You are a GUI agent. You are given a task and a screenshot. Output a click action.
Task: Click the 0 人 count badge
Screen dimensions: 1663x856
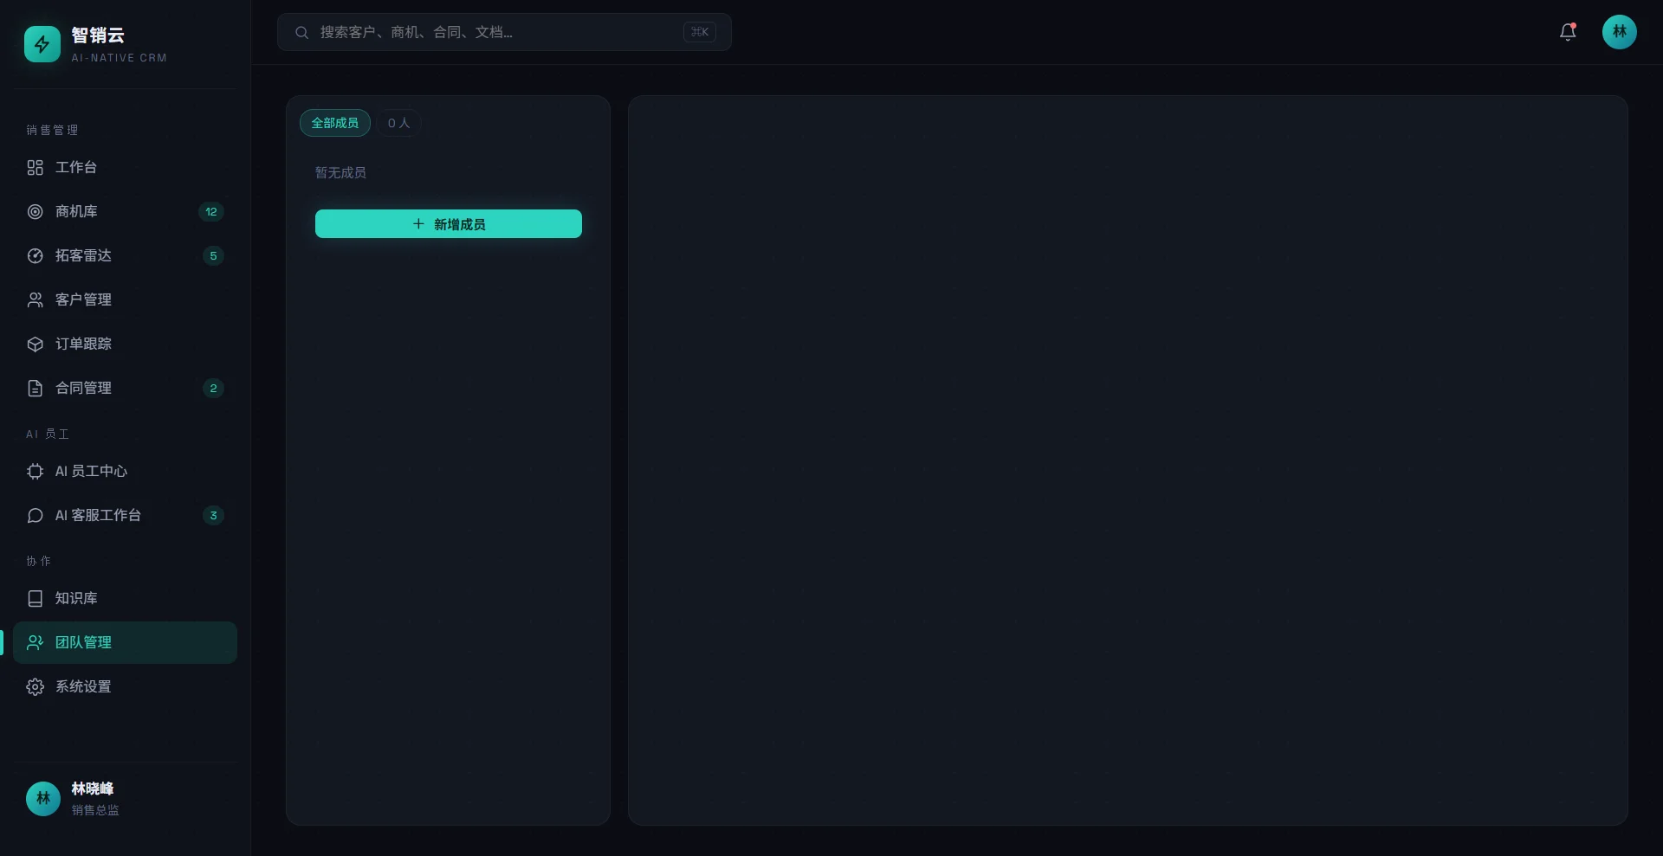(398, 123)
